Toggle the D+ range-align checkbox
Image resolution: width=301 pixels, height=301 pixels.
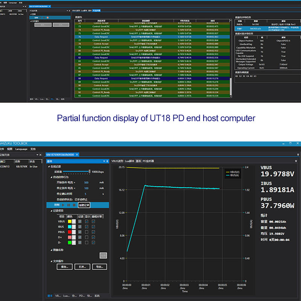coord(93,237)
